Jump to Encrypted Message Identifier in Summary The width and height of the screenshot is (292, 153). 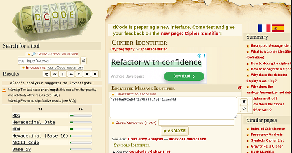point(271,45)
